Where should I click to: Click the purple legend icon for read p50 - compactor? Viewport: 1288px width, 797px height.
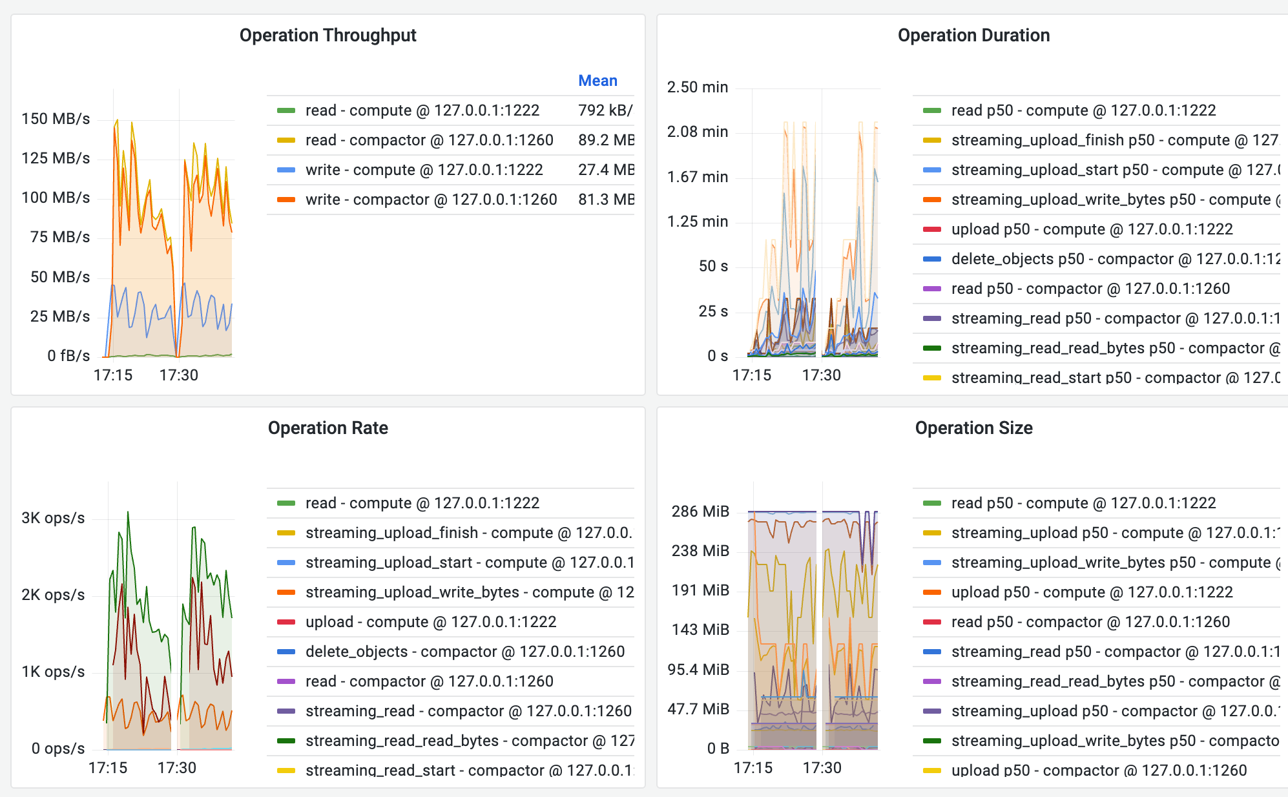pyautogui.click(x=932, y=288)
